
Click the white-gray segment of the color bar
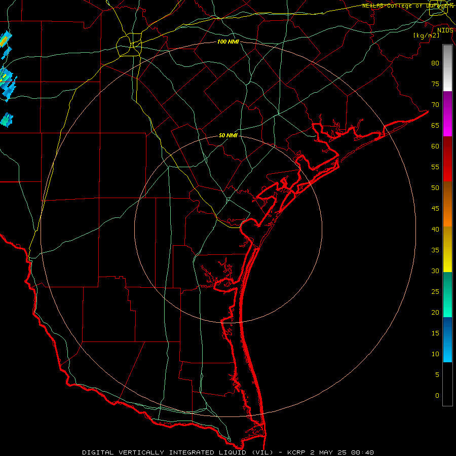[x=447, y=68]
